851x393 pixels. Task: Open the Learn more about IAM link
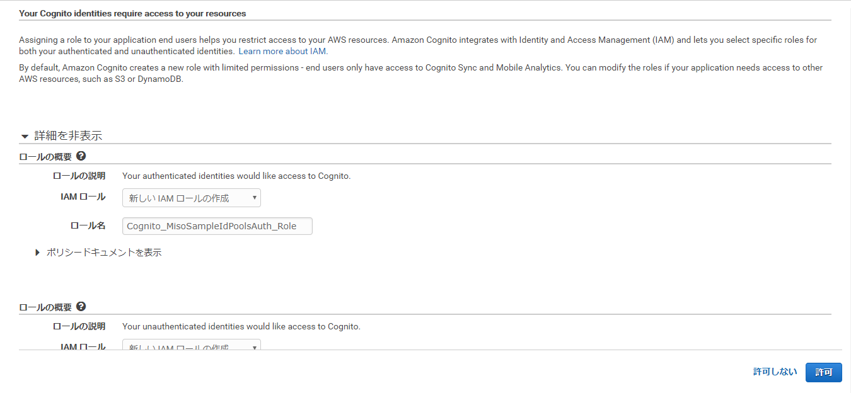(282, 52)
